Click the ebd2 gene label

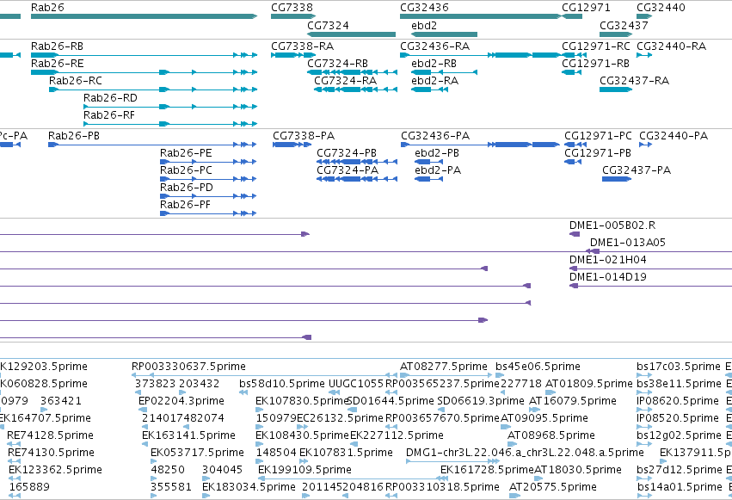(424, 25)
